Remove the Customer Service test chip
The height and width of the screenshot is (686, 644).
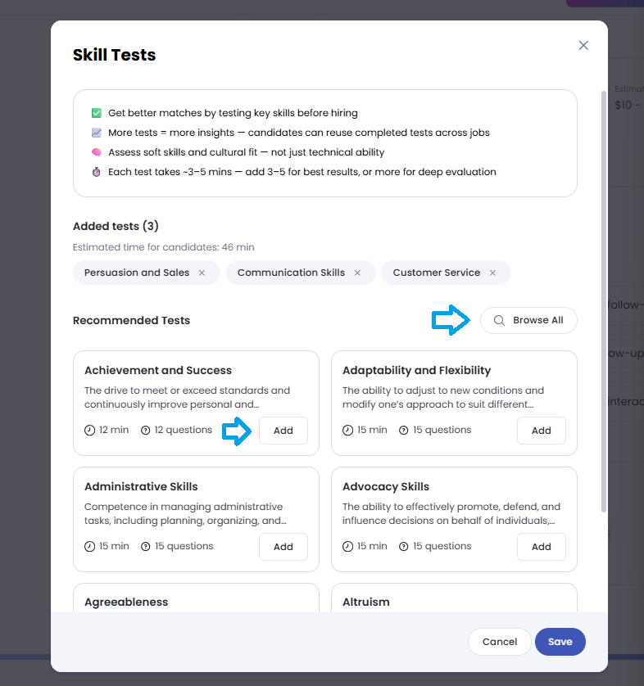[x=492, y=273]
